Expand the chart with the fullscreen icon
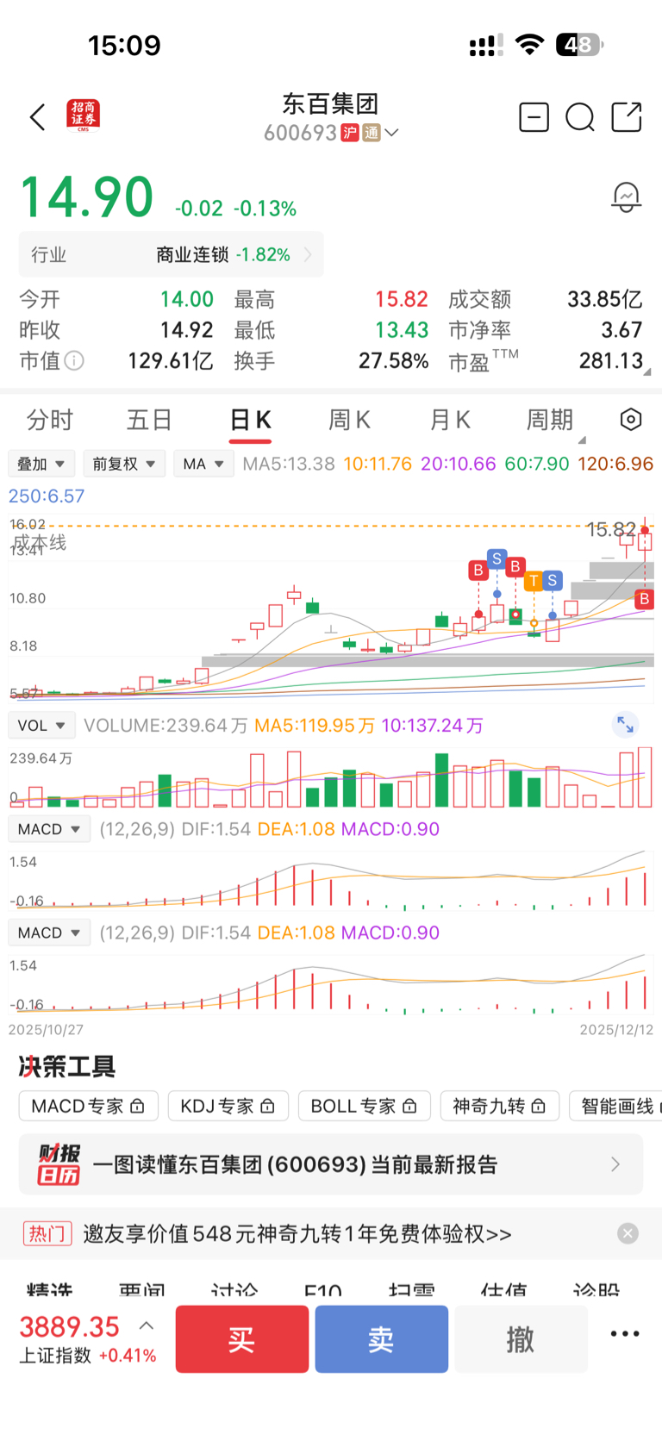662x1435 pixels. [x=625, y=725]
